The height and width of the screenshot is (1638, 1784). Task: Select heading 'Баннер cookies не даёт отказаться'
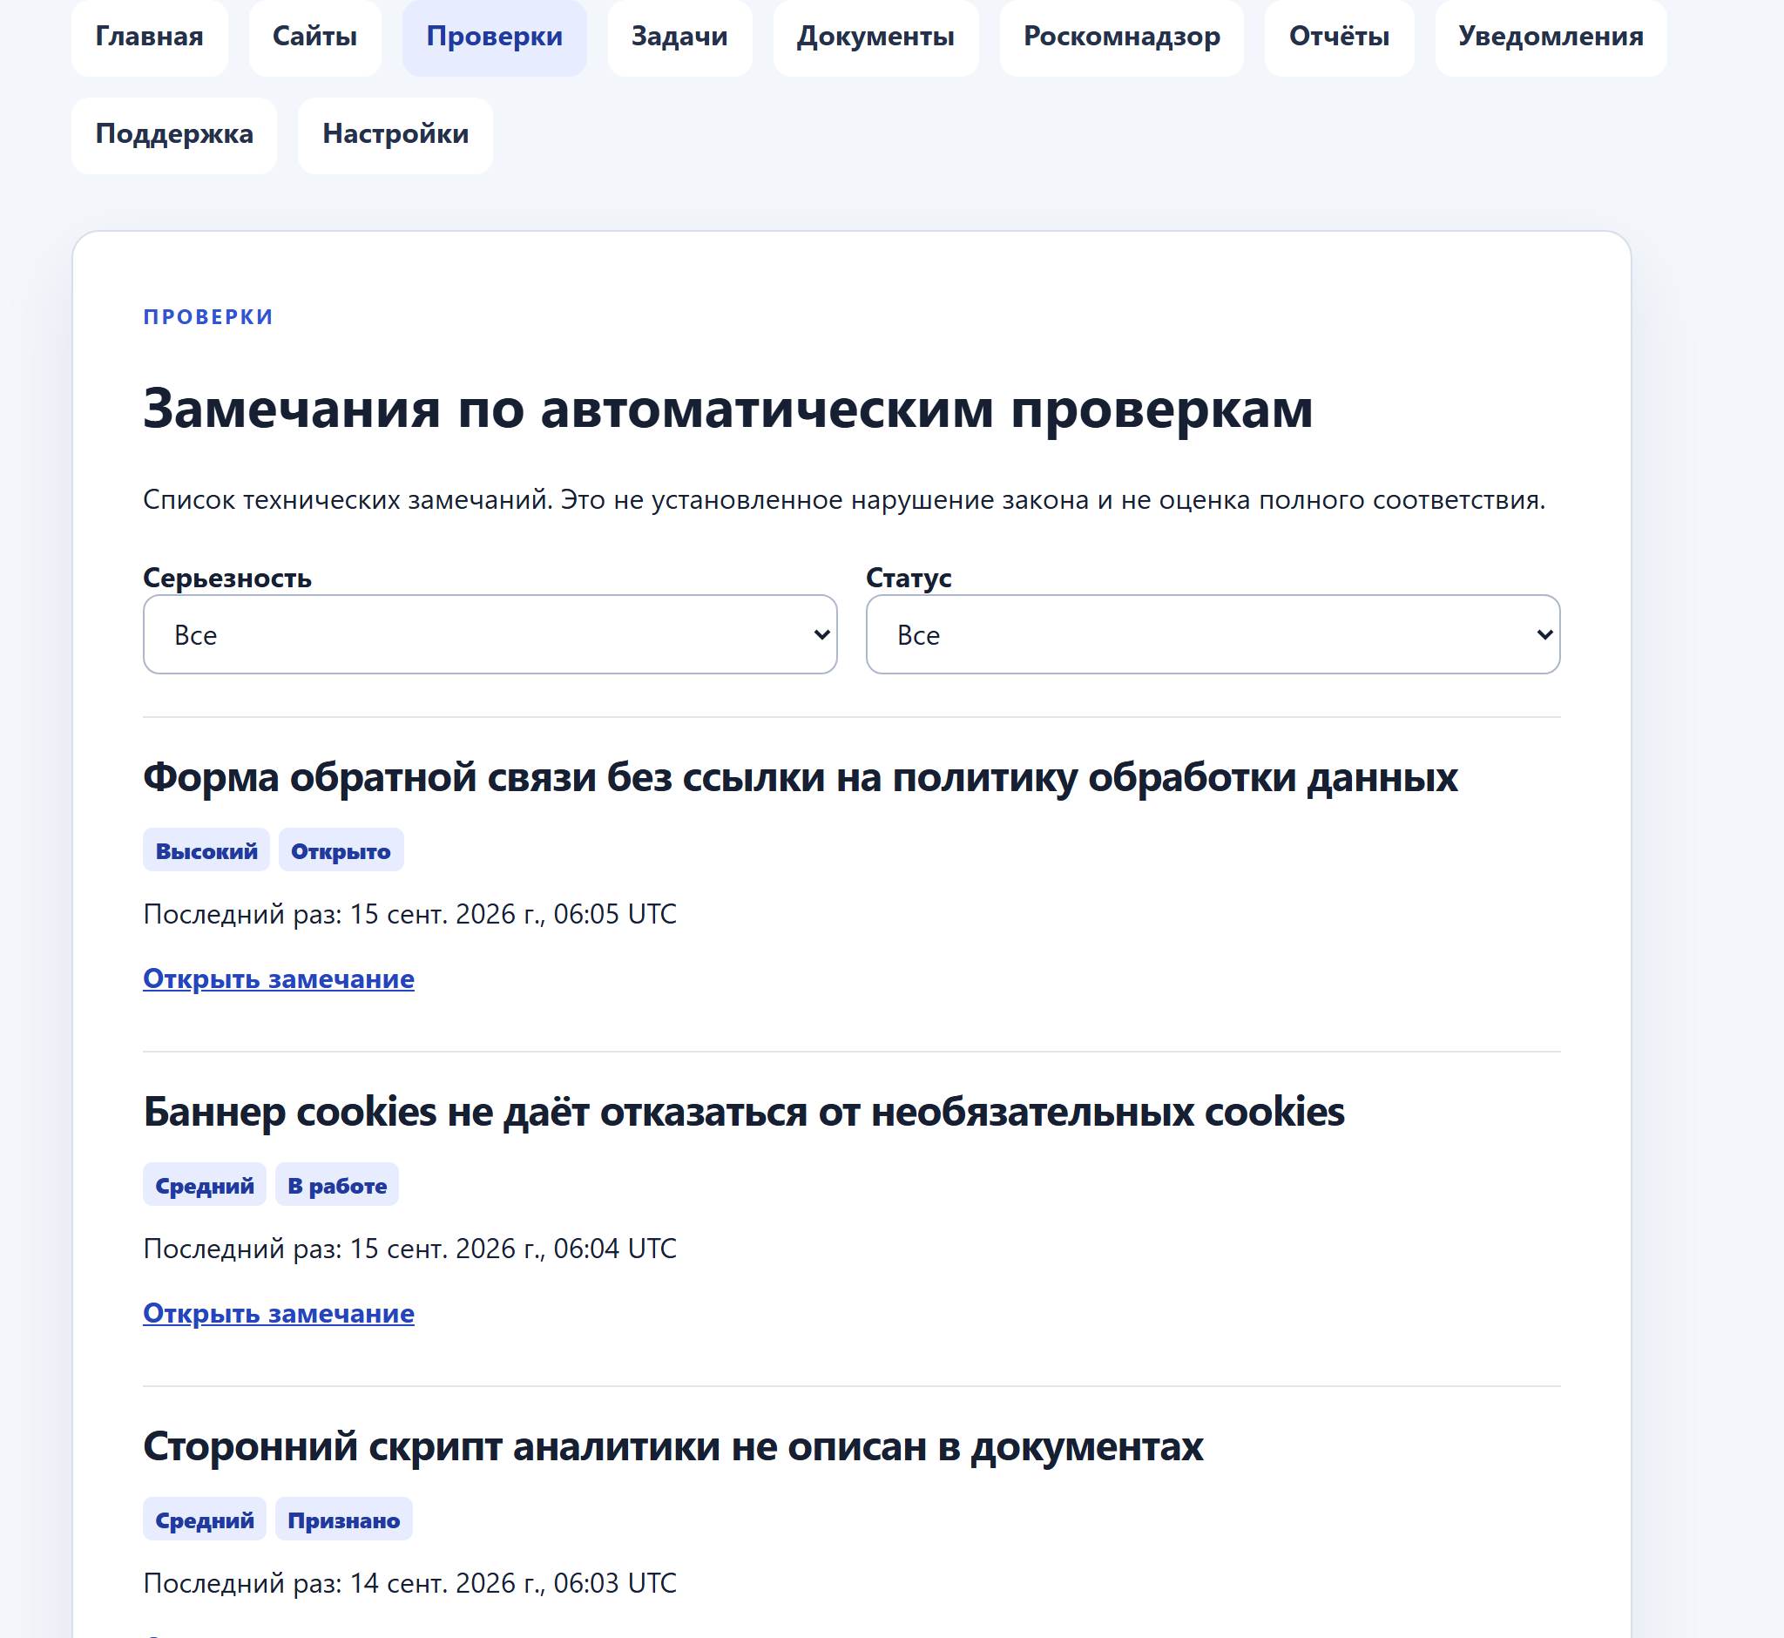pos(744,1112)
